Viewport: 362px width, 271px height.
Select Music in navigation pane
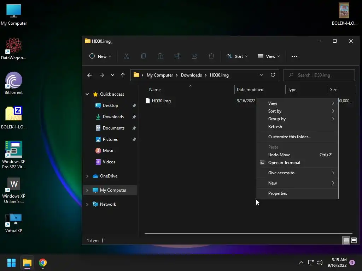[108, 150]
